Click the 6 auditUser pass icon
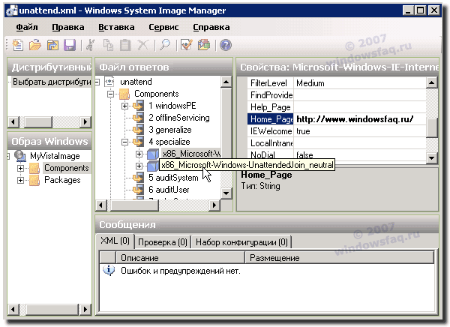Image resolution: width=450 pixels, height=327 pixels. coord(139,190)
